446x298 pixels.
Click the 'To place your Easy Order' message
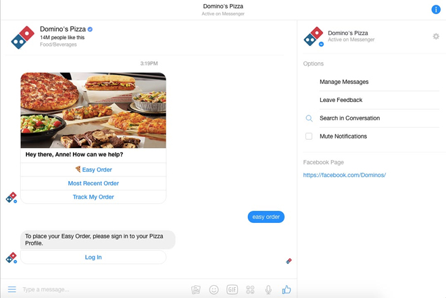pyautogui.click(x=98, y=240)
